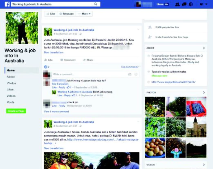Open the building with tower photo
Viewport: 213px width, 169px height.
[196, 127]
